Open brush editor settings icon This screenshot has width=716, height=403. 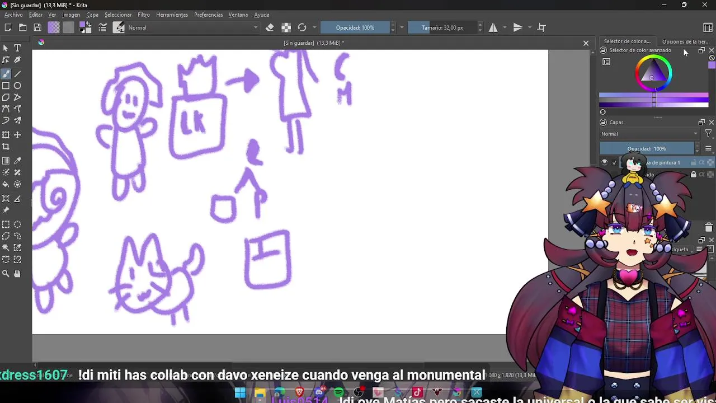coord(103,27)
